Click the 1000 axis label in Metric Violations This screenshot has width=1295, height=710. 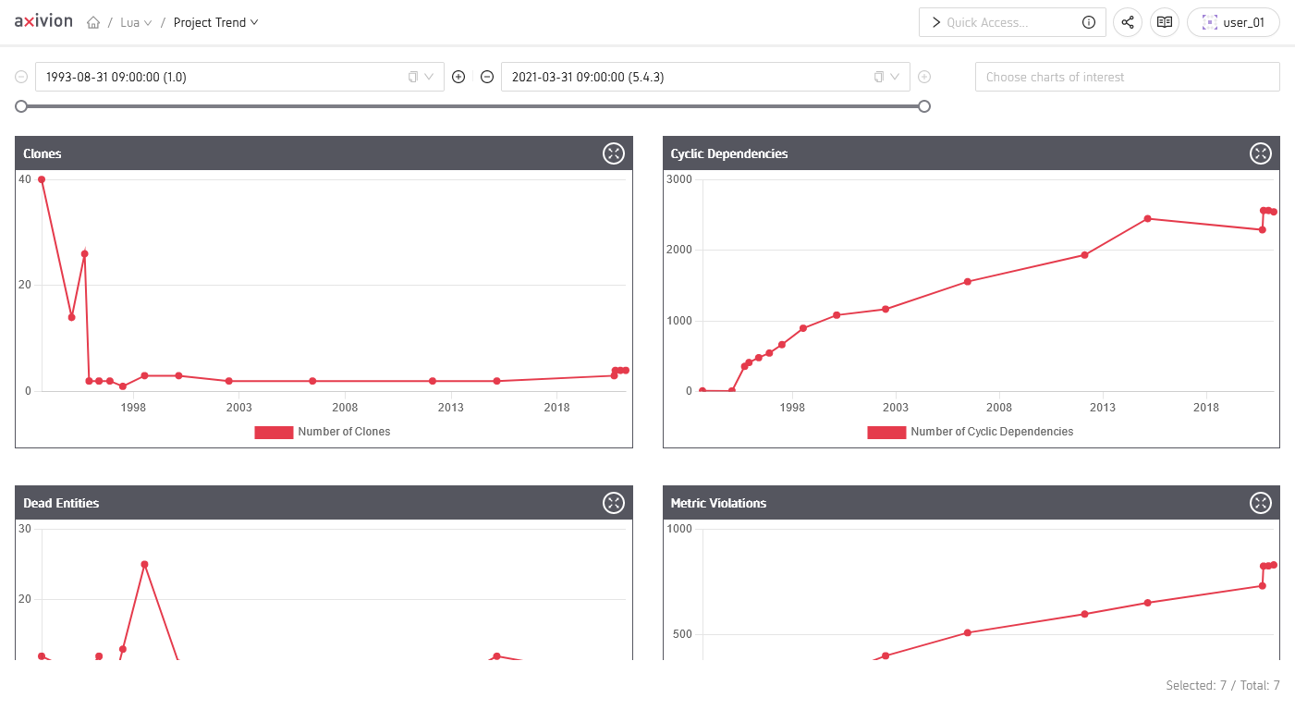(x=679, y=529)
